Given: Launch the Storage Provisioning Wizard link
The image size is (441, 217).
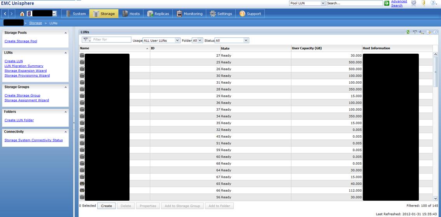Looking at the screenshot, I should click(x=27, y=75).
